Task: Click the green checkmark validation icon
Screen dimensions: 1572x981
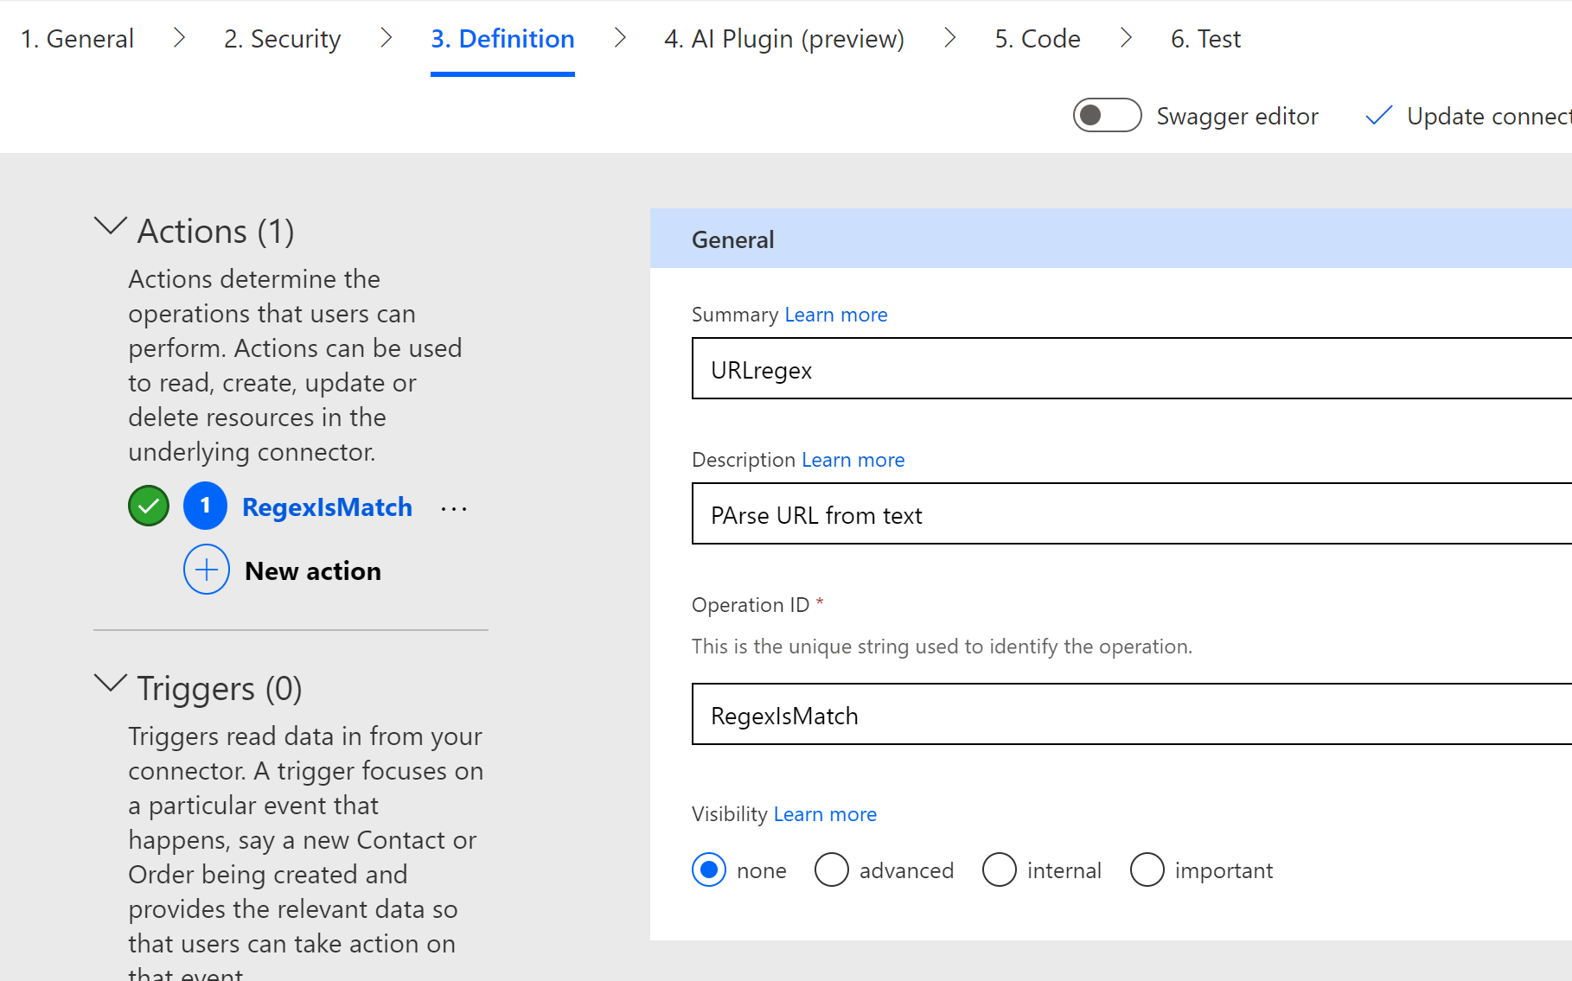Action: 149,506
